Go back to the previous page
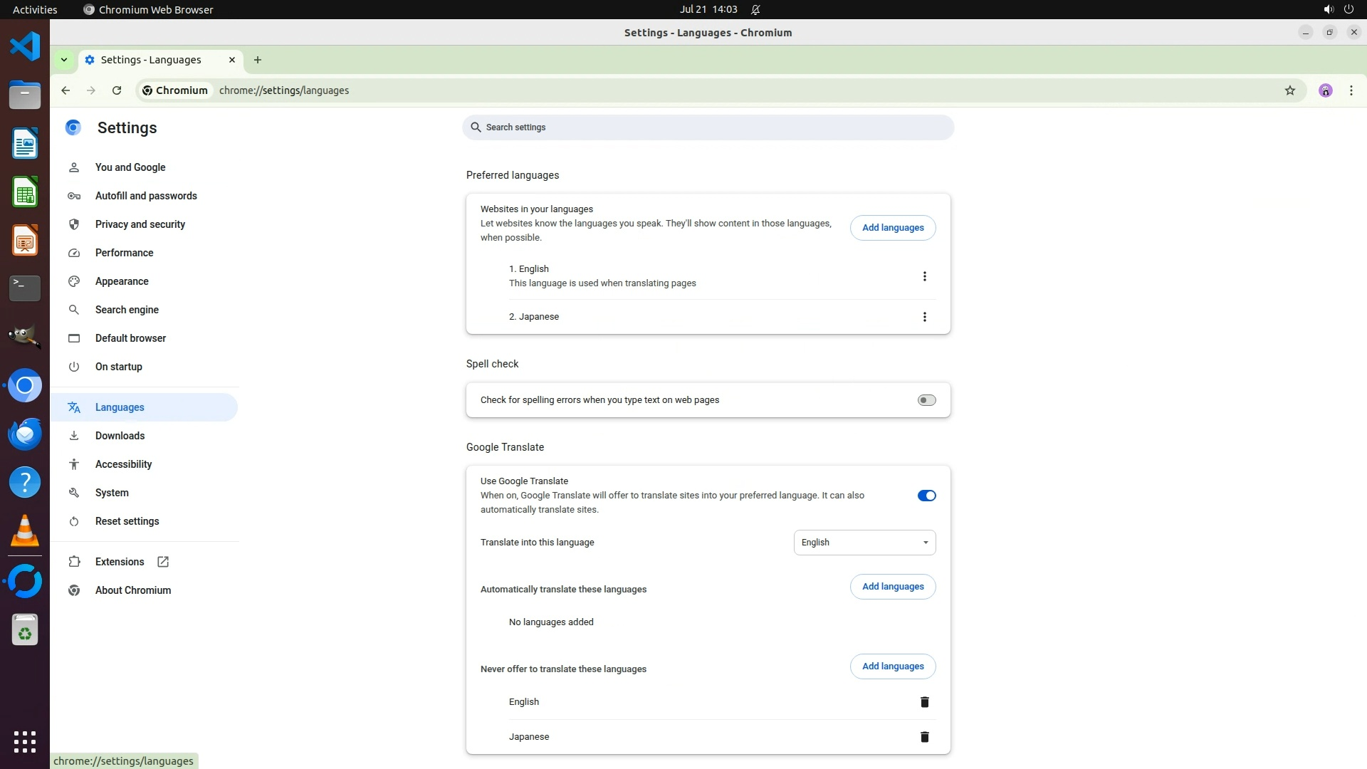Image resolution: width=1367 pixels, height=769 pixels. [x=66, y=90]
